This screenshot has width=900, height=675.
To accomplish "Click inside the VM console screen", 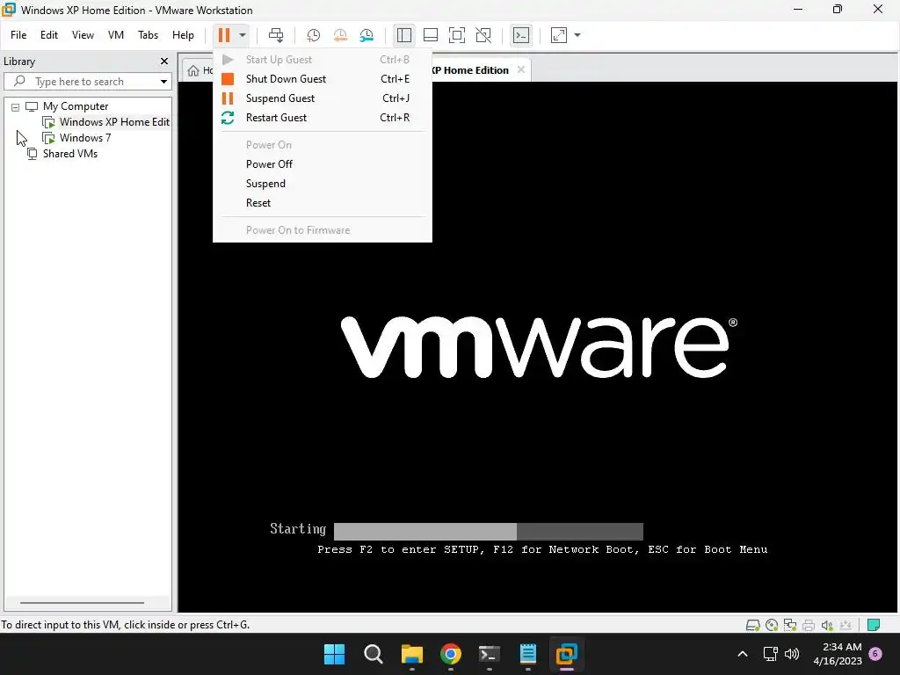I will (537, 347).
